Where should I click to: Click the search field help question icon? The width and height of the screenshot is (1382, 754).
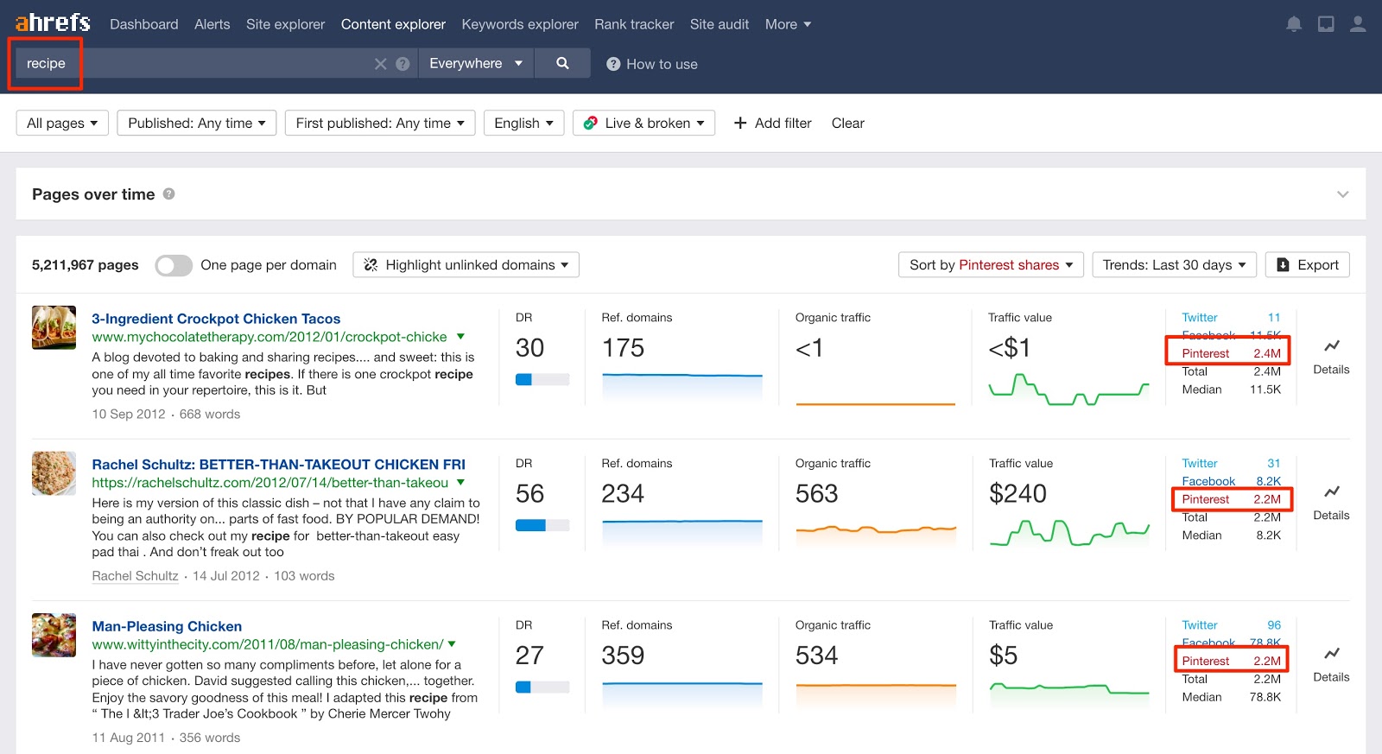(403, 64)
